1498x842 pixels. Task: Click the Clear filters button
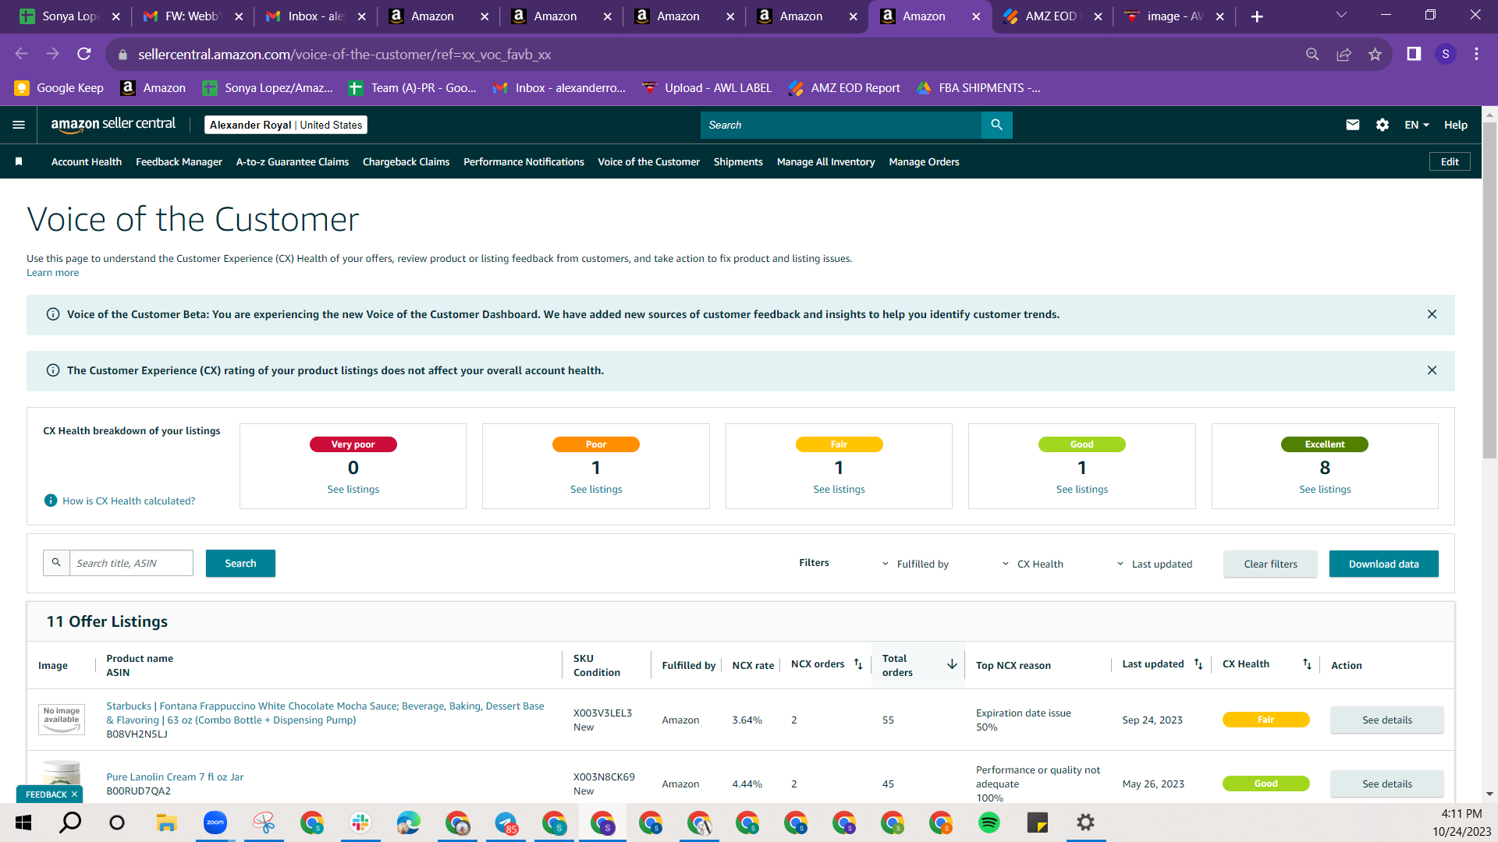(x=1270, y=564)
